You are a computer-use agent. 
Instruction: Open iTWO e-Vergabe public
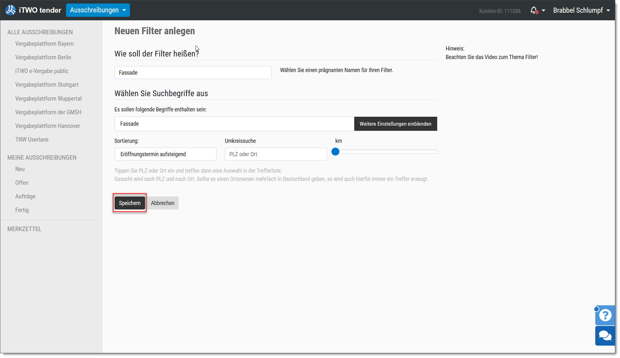pos(42,71)
